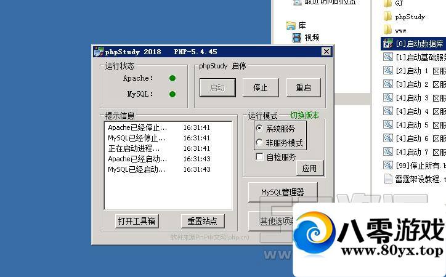Apply run mode with the 应用 button
Image resolution: width=446 pixels, height=277 pixels.
pos(309,168)
